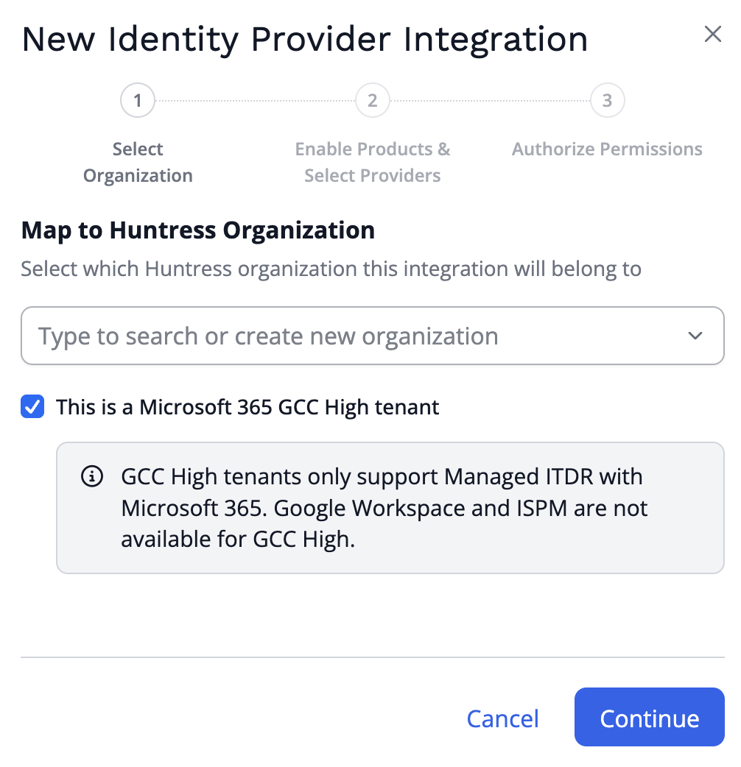Expand the organization dropdown chevron
The image size is (741, 767).
695,336
